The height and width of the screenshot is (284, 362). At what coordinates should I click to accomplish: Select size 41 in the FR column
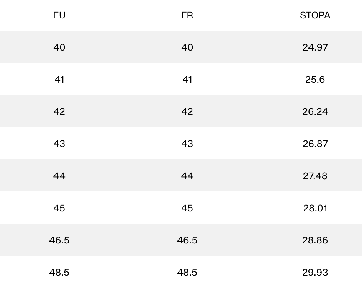187,79
